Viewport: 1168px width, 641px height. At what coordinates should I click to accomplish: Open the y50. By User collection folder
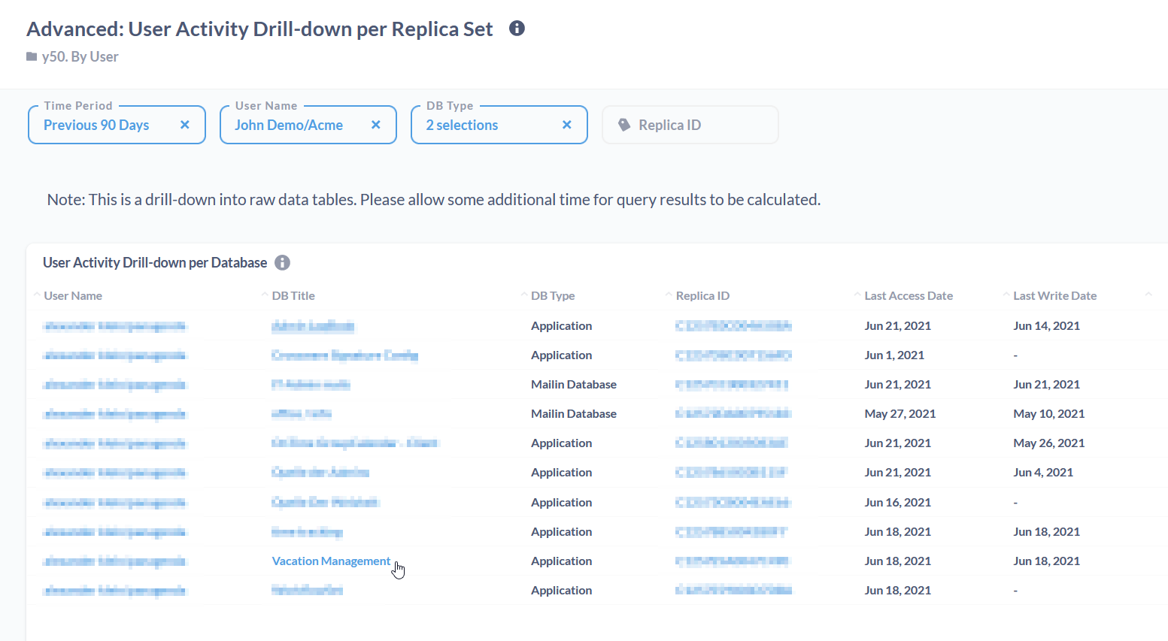point(80,57)
